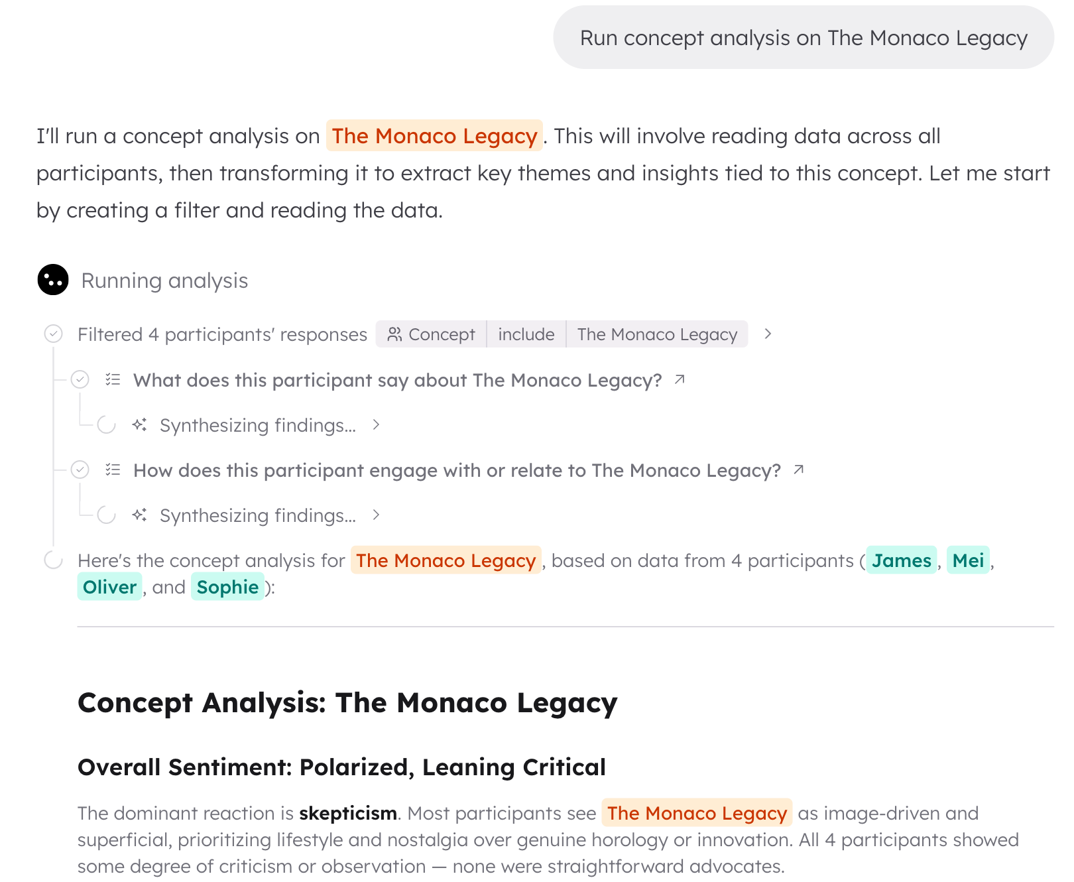1074x882 pixels.
Task: Select the 'include' segment of the filter chip
Action: click(x=526, y=334)
